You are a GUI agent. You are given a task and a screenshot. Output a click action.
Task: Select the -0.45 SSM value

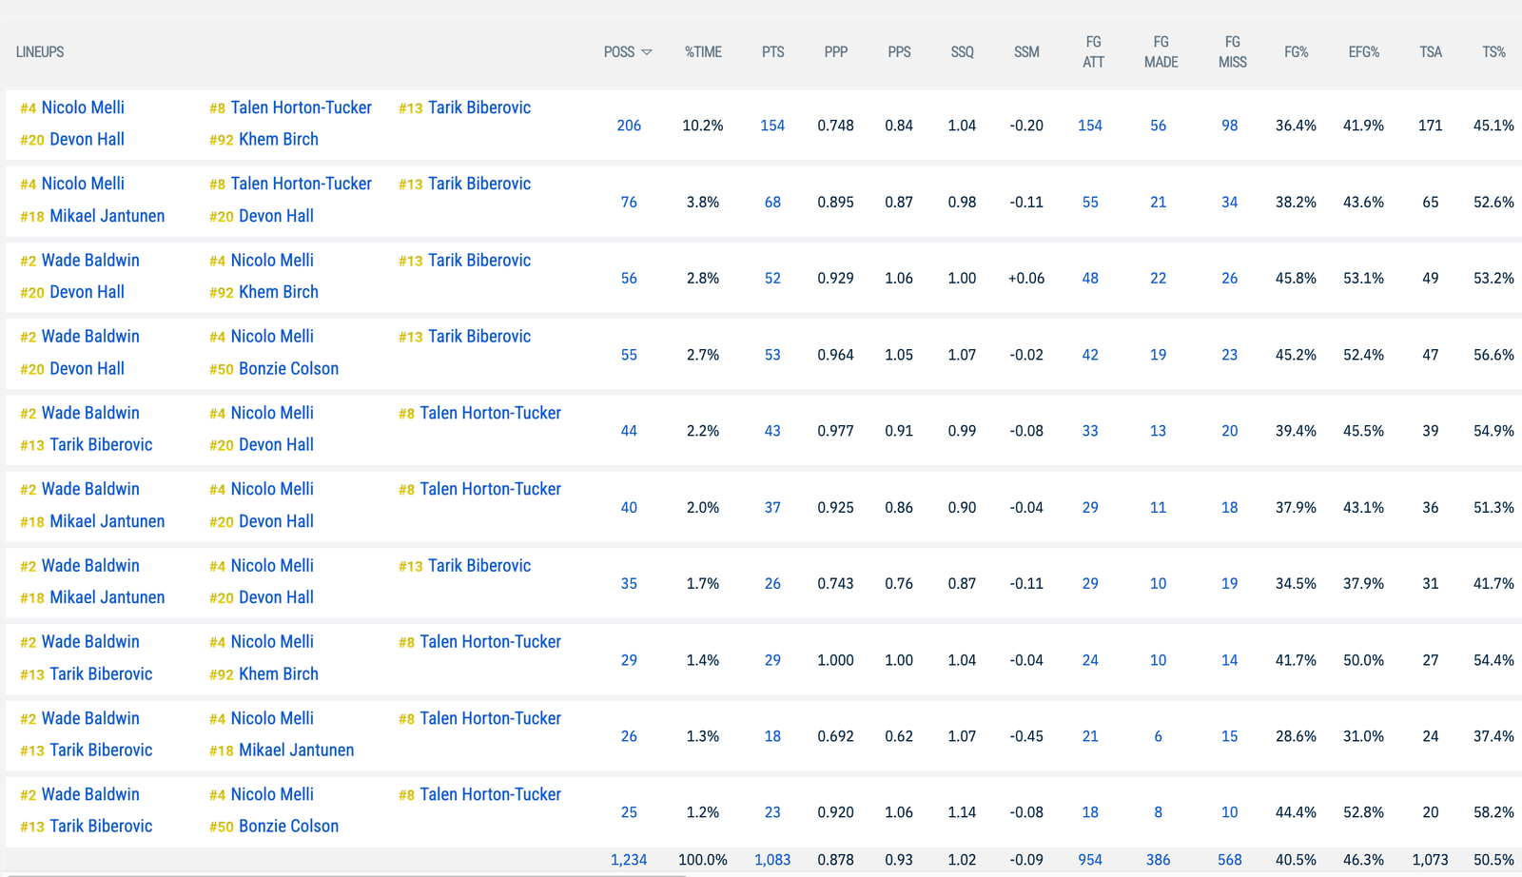pos(1026,736)
